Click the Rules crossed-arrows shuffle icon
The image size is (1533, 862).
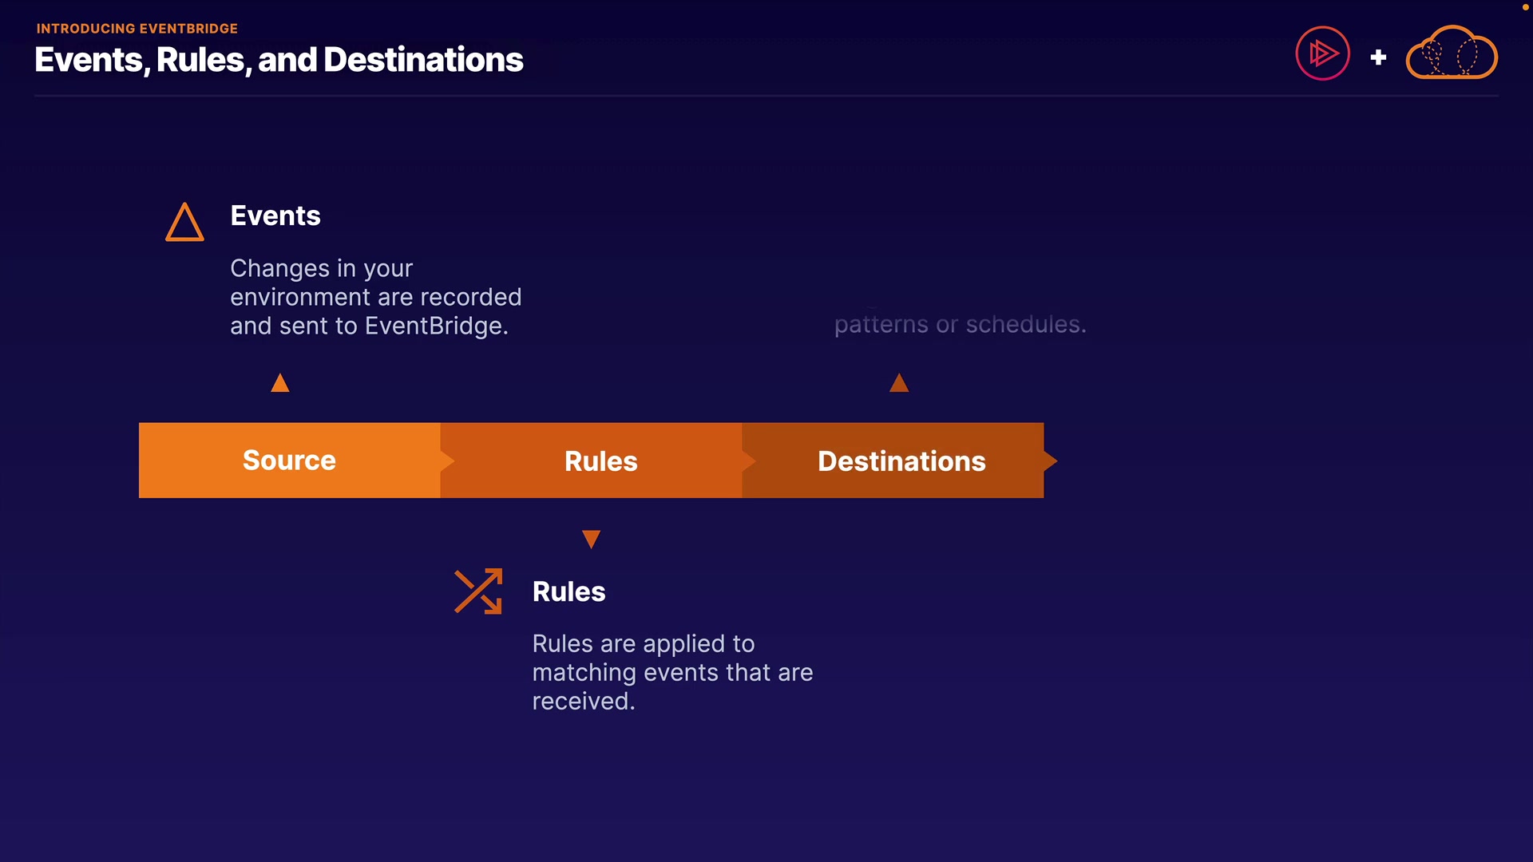(478, 591)
